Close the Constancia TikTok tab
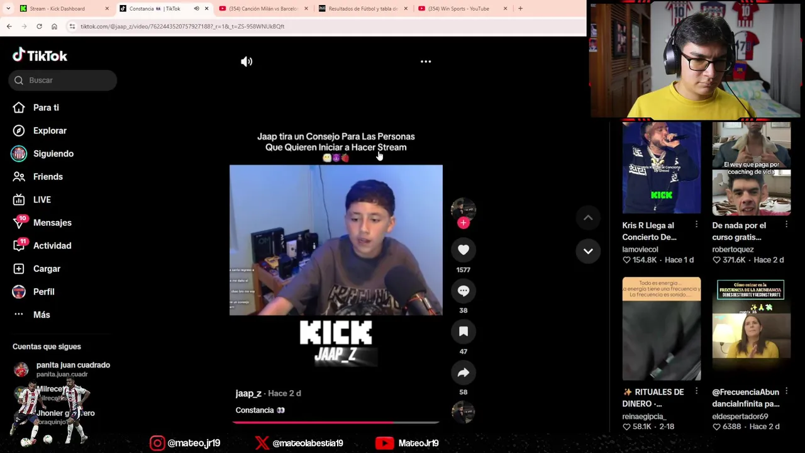This screenshot has width=805, height=453. 206,9
